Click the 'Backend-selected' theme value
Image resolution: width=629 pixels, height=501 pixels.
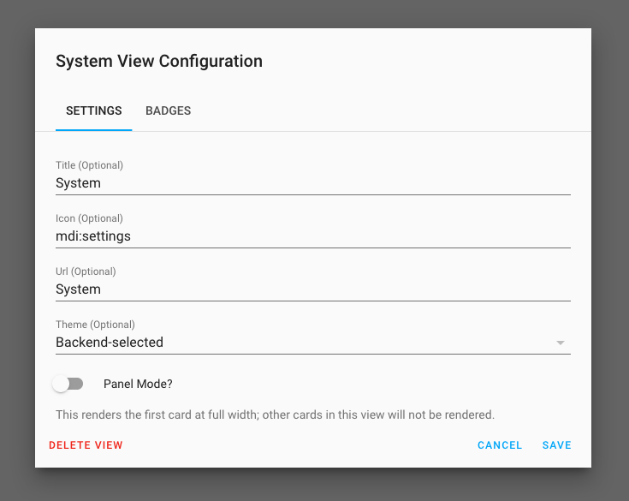tap(110, 343)
